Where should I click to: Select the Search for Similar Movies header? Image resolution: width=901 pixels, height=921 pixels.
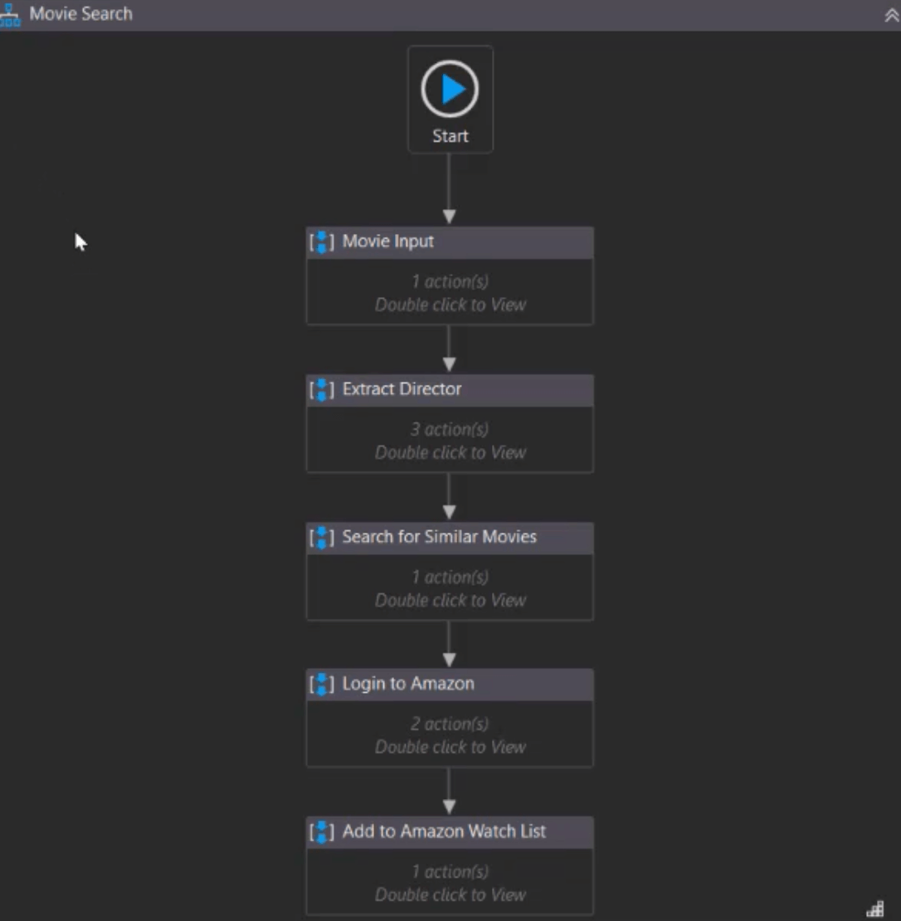(x=450, y=538)
